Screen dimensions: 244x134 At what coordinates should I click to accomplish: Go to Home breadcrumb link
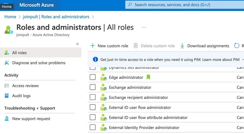10,17
